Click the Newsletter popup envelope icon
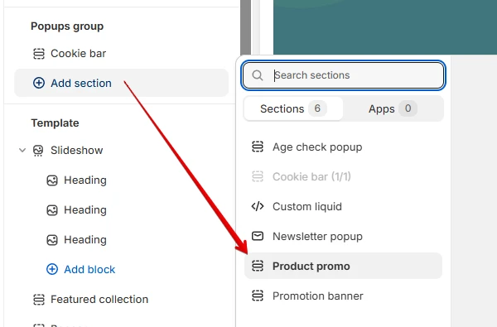Viewport: 497px width, 327px height. 258,236
